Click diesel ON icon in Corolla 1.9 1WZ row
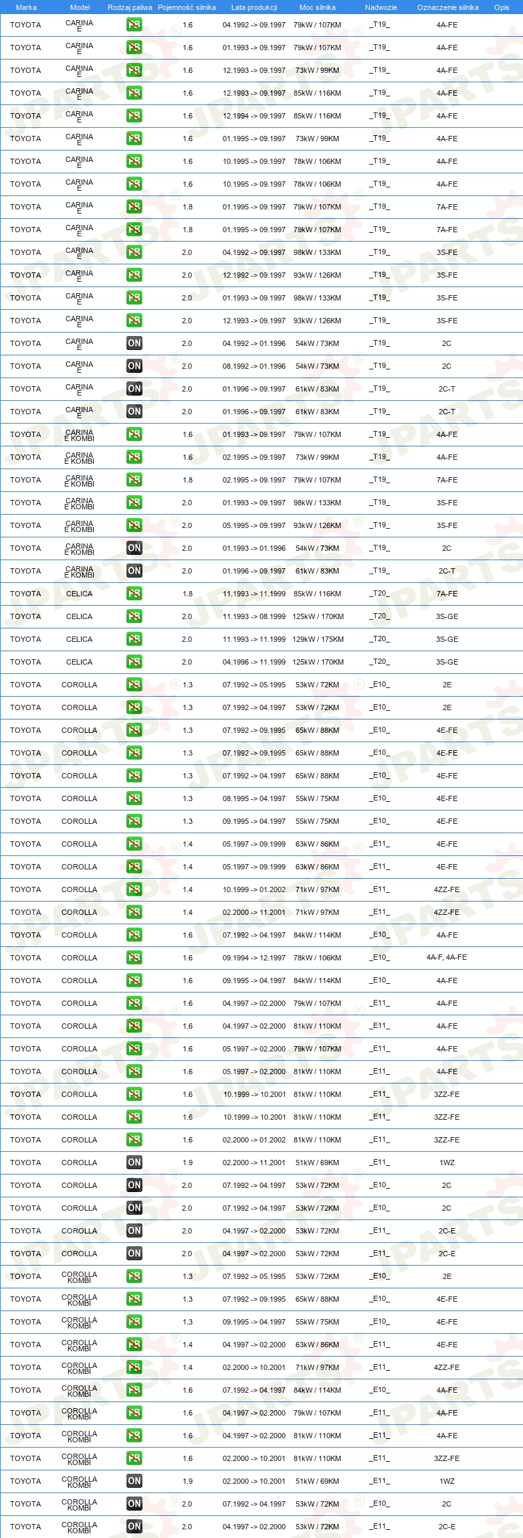This screenshot has height=1538, width=523. pyautogui.click(x=134, y=1163)
